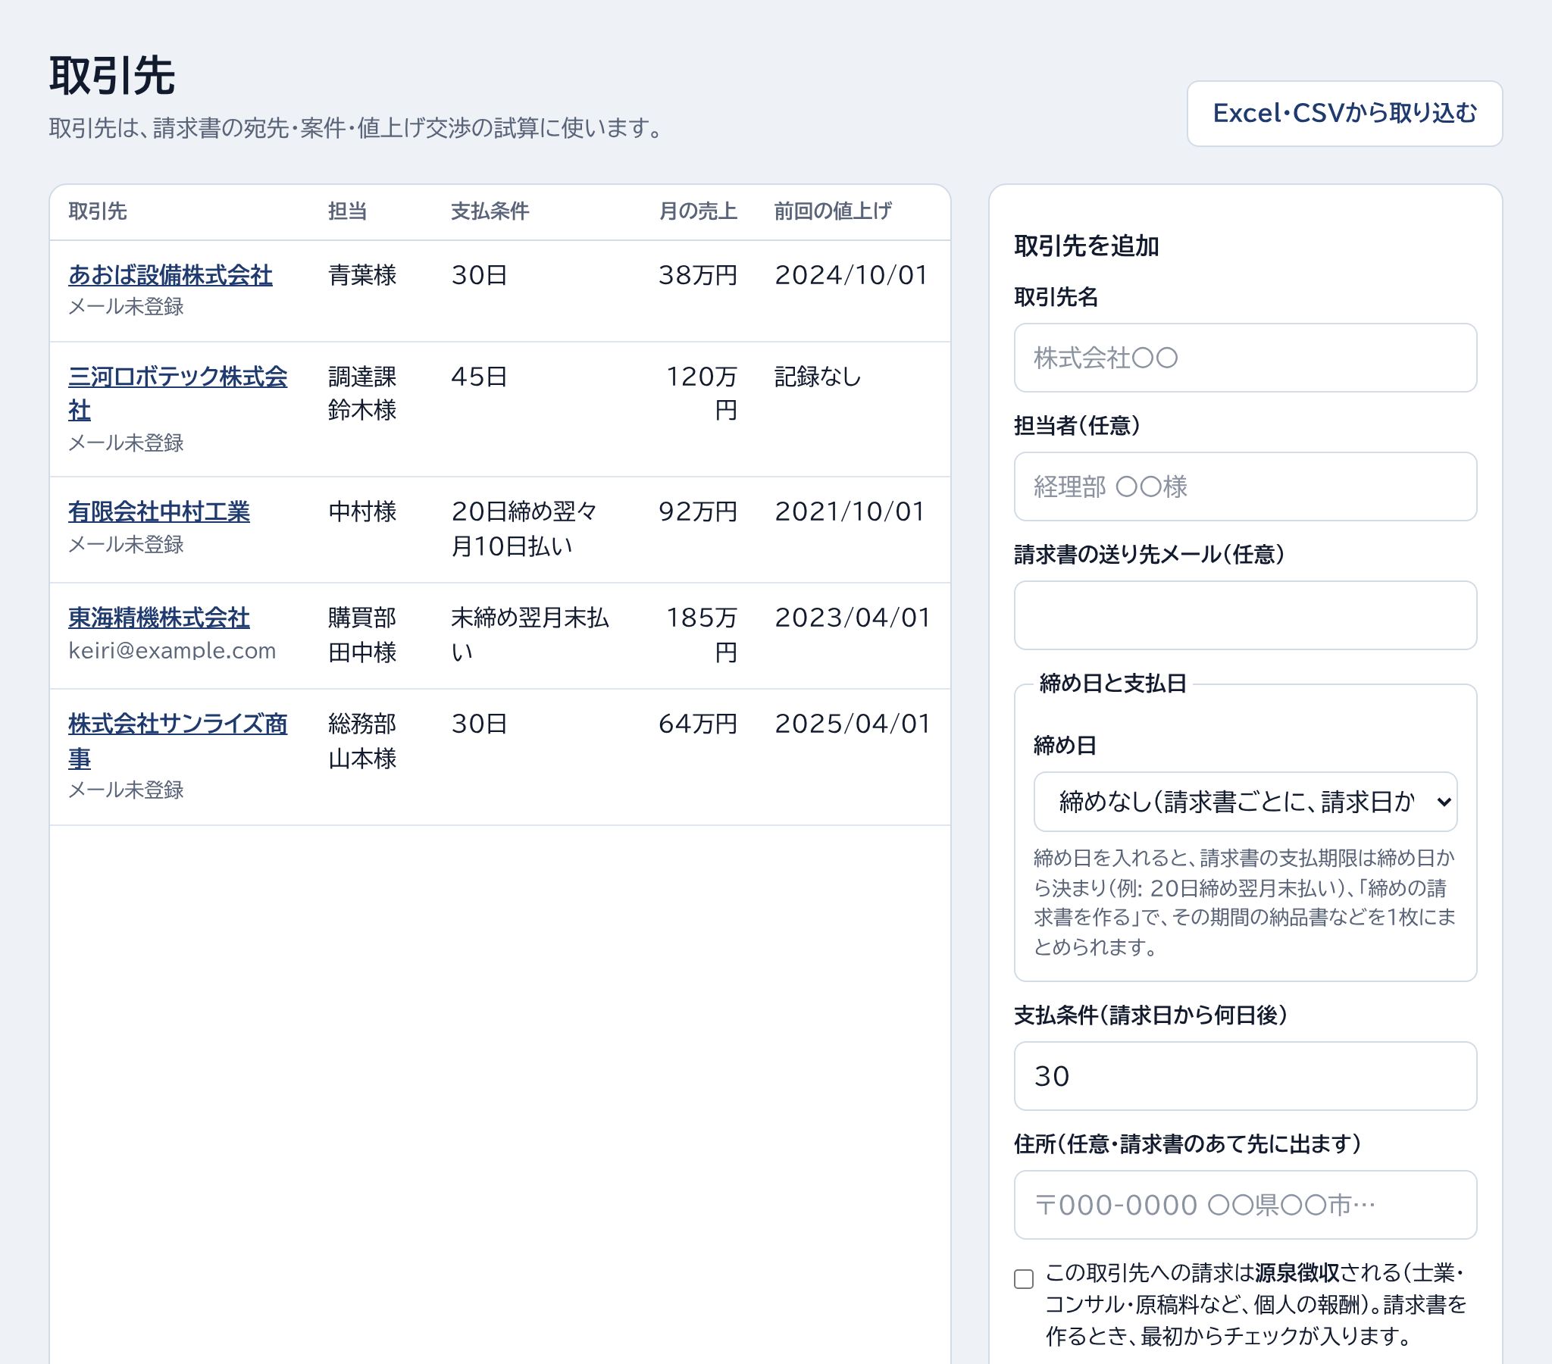Viewport: 1552px width, 1364px height.
Task: Click the 2023/04/01 date cell
Action: (x=853, y=618)
